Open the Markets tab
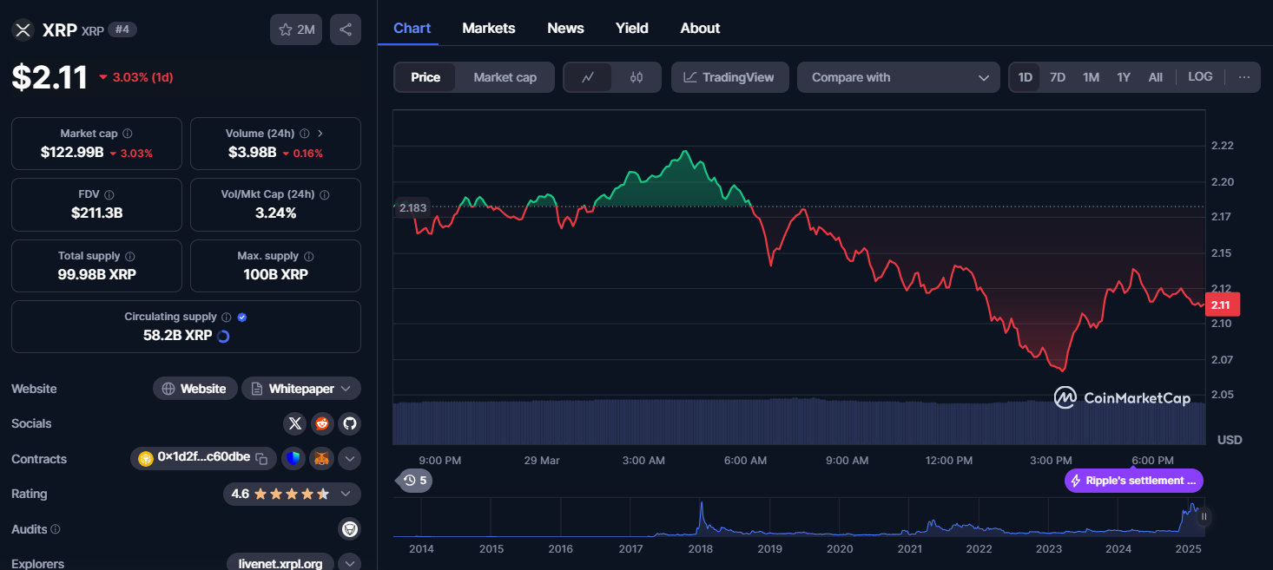1273x570 pixels. point(489,28)
